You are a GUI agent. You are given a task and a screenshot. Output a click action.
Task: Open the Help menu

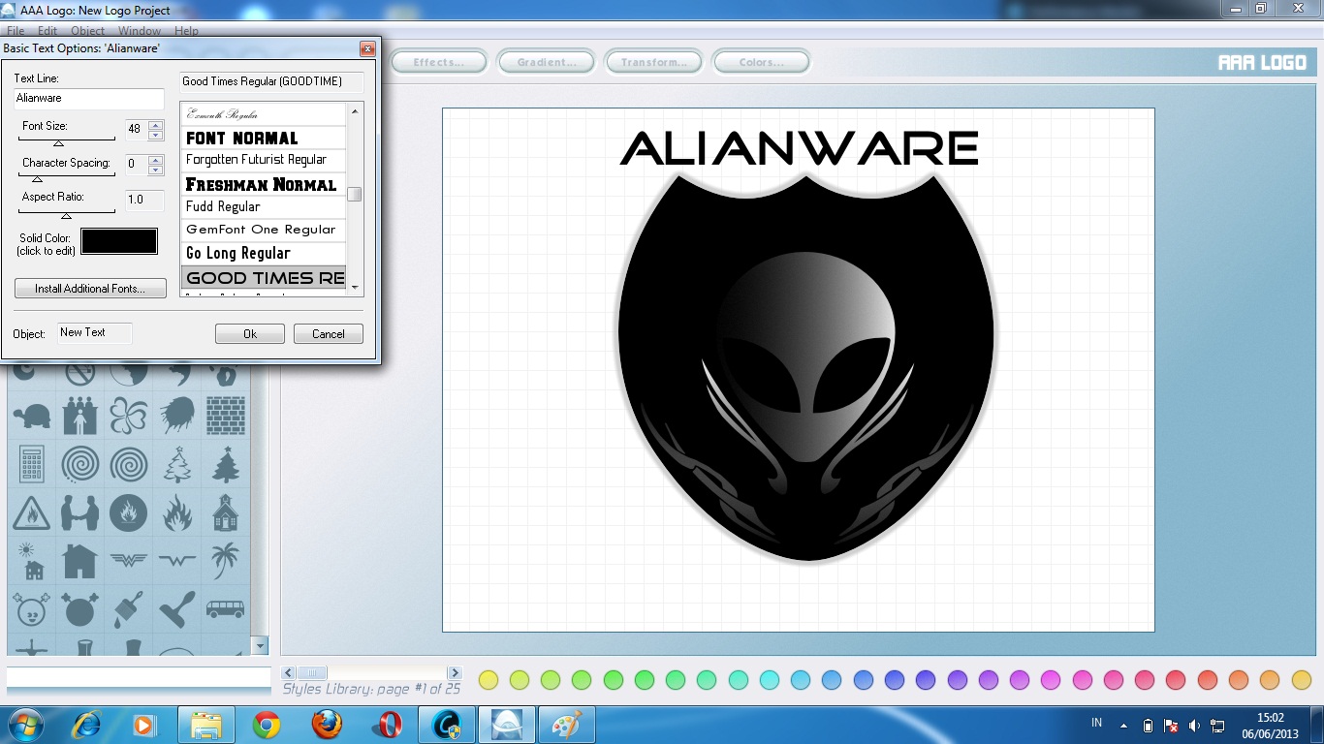186,31
